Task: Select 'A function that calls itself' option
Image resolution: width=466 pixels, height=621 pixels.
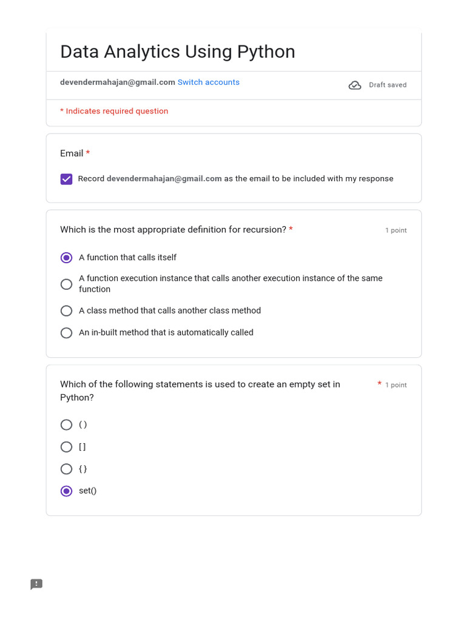Action: pos(67,258)
